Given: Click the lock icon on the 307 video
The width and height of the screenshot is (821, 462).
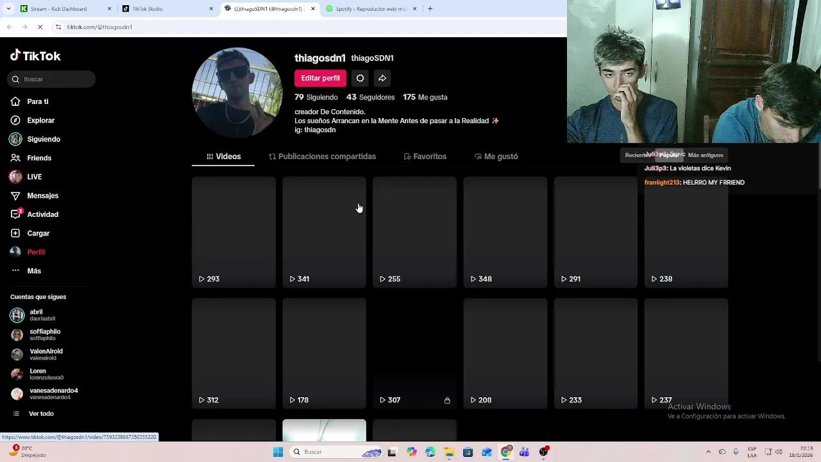Looking at the screenshot, I should tap(447, 400).
